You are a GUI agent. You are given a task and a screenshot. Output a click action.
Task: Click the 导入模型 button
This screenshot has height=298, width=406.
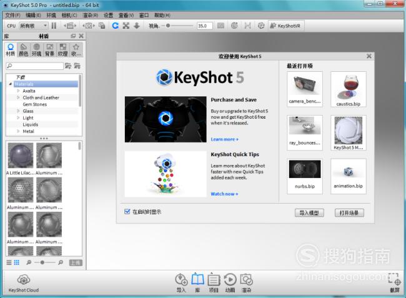309,213
